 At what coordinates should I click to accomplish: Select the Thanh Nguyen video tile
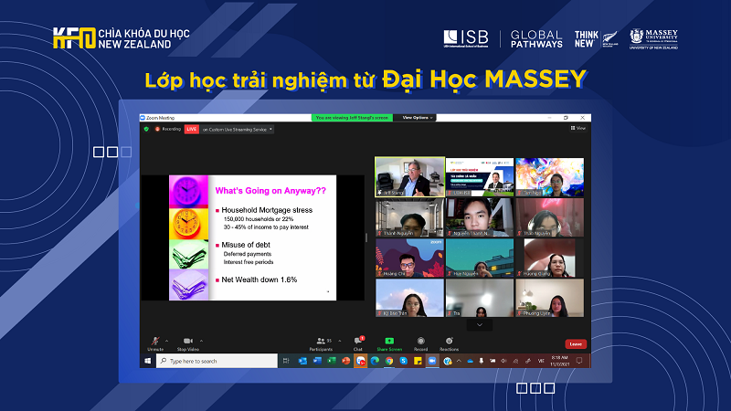pos(409,217)
